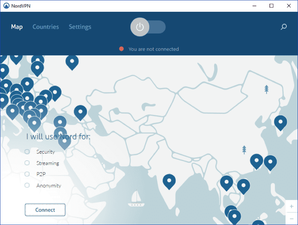The height and width of the screenshot is (225, 298).
Task: Switch to the Map tab
Action: tap(17, 27)
